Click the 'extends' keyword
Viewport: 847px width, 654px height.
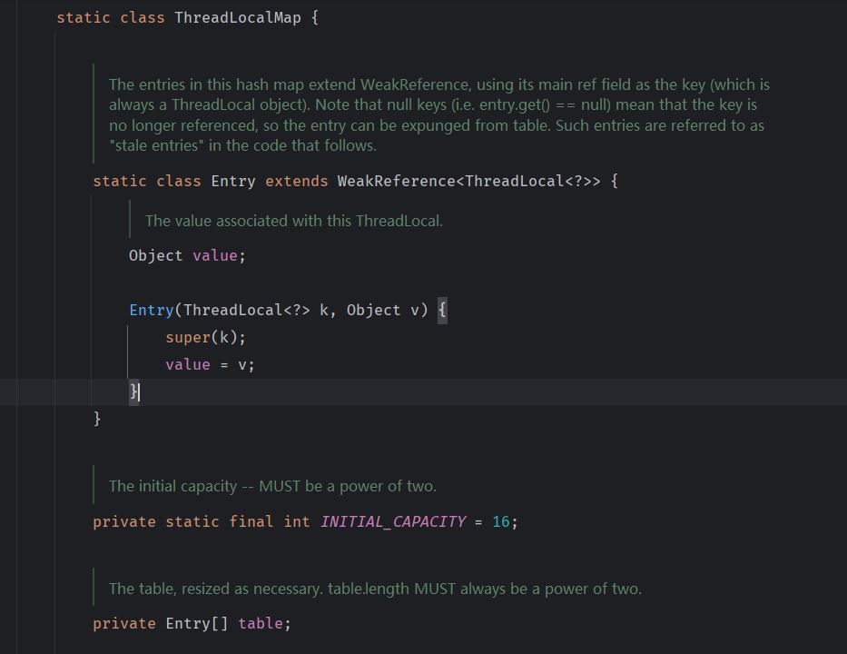297,181
